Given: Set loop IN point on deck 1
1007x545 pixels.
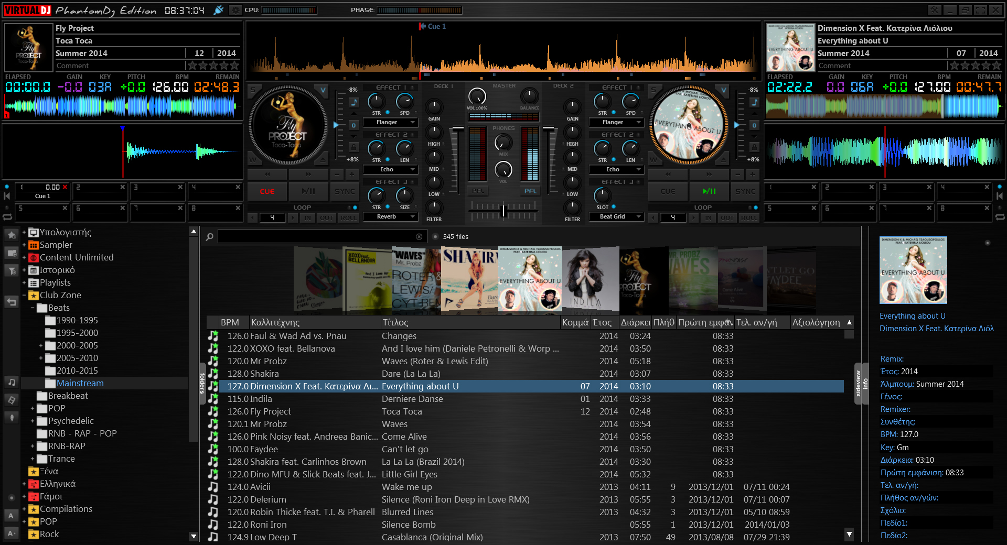Looking at the screenshot, I should click(307, 217).
